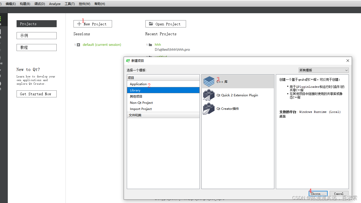This screenshot has height=203, width=361.
Task: Click the Open Project button
Action: (x=166, y=24)
